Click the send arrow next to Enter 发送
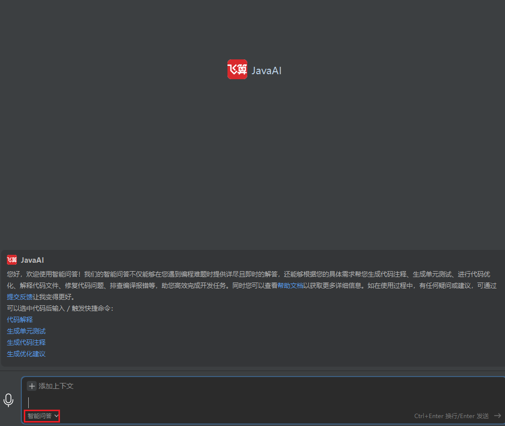This screenshot has height=426, width=505. [498, 416]
